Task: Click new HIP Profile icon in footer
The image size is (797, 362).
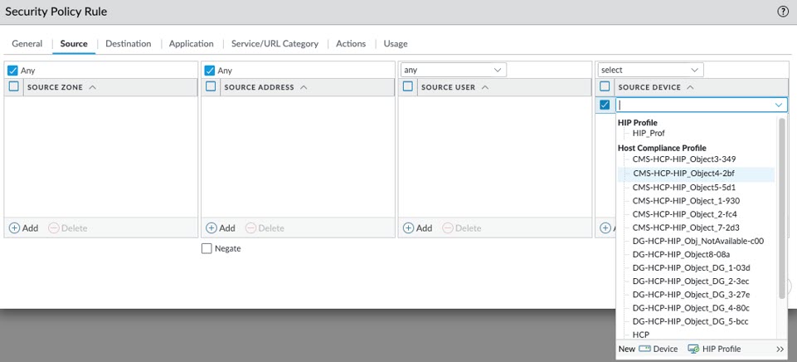Action: (693, 350)
